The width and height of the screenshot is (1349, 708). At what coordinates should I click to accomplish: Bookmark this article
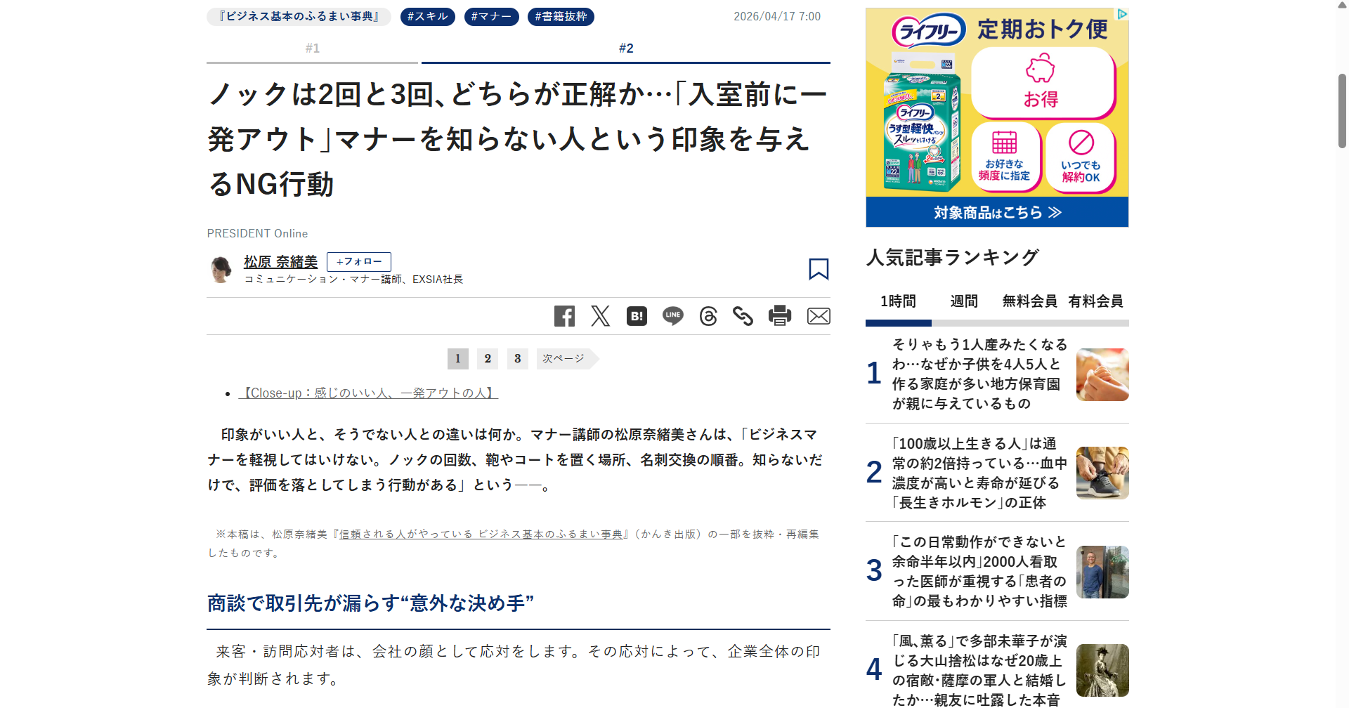pyautogui.click(x=819, y=269)
